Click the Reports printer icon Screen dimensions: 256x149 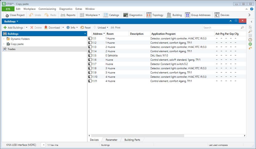[63, 15]
